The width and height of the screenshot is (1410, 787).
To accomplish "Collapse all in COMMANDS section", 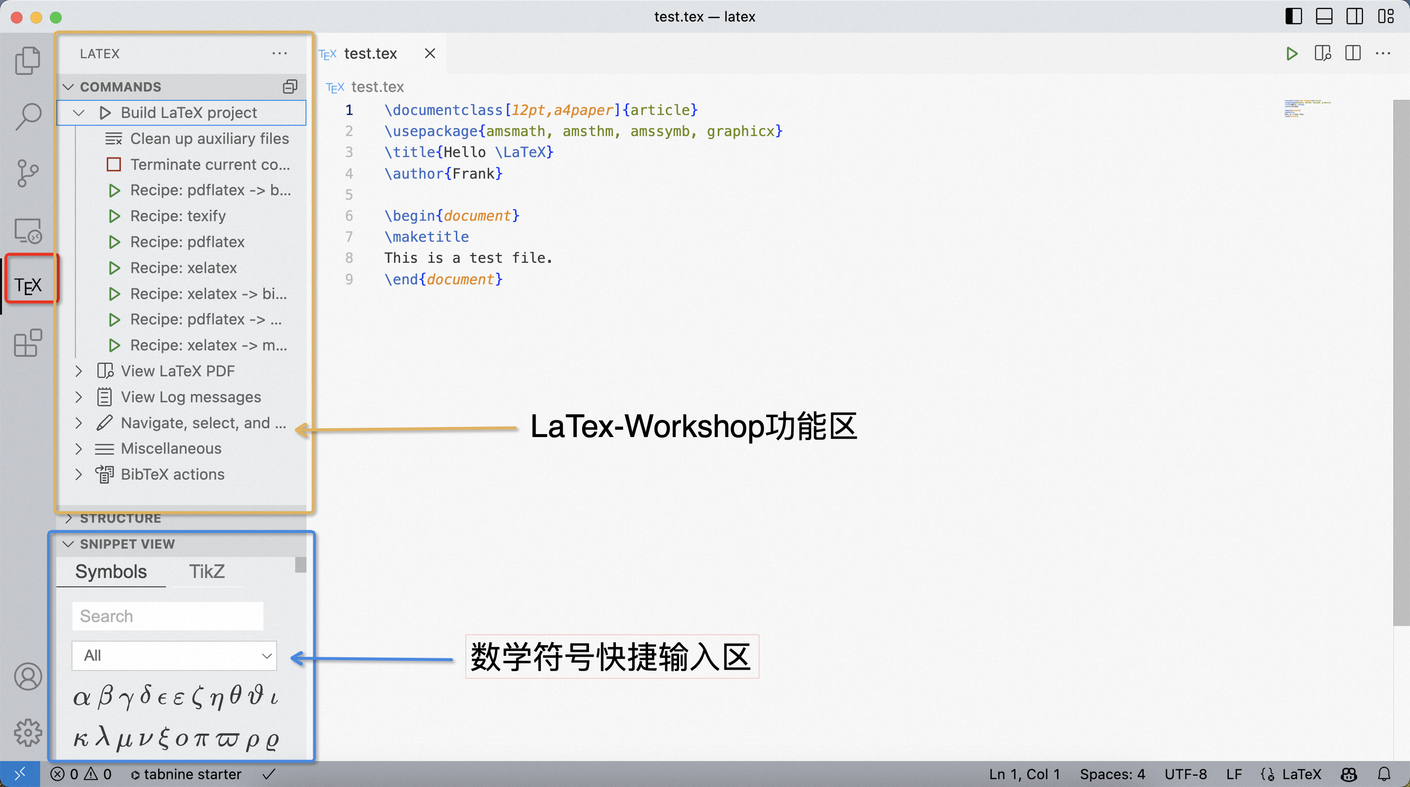I will click(290, 87).
